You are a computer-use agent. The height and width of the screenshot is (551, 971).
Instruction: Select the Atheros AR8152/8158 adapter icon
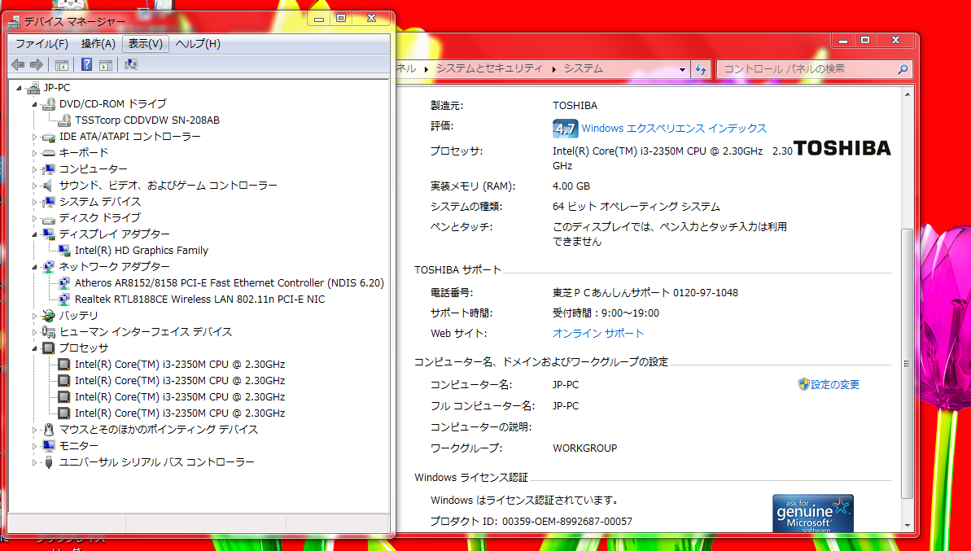click(64, 283)
